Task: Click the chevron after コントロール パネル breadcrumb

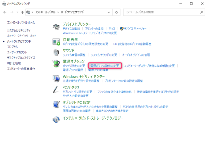Action: point(58,12)
